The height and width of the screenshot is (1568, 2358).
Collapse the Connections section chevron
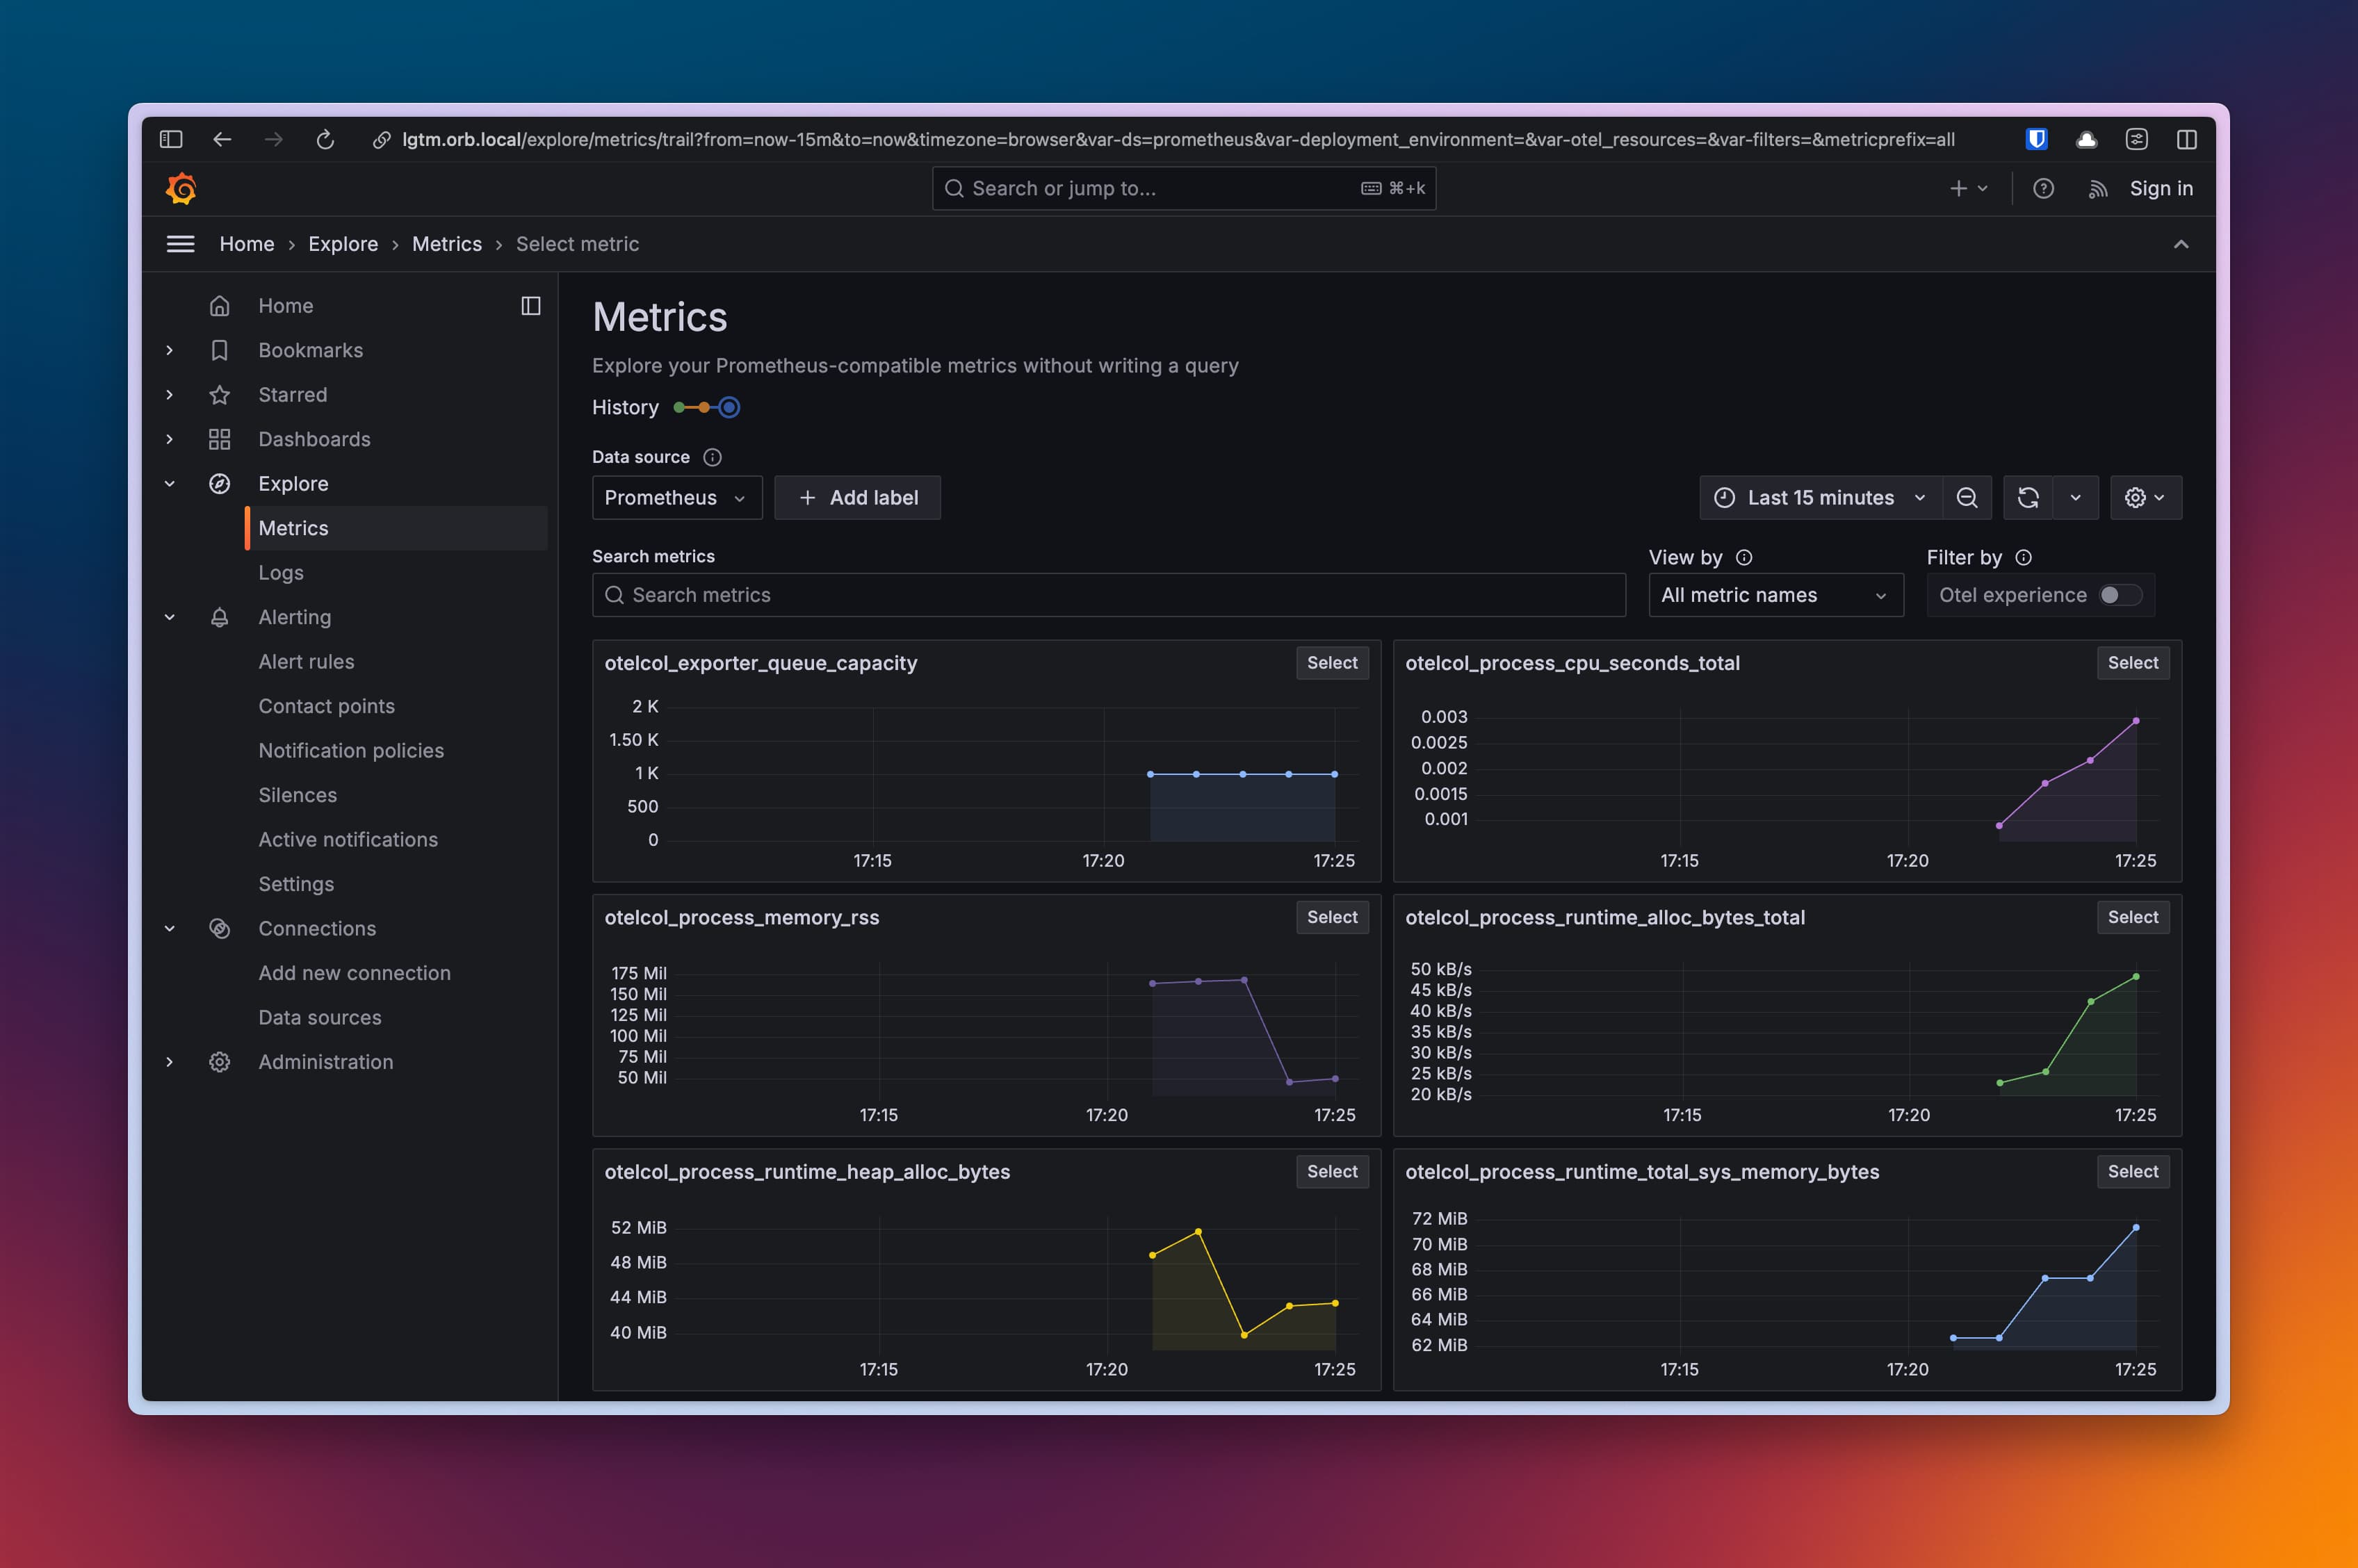point(170,929)
